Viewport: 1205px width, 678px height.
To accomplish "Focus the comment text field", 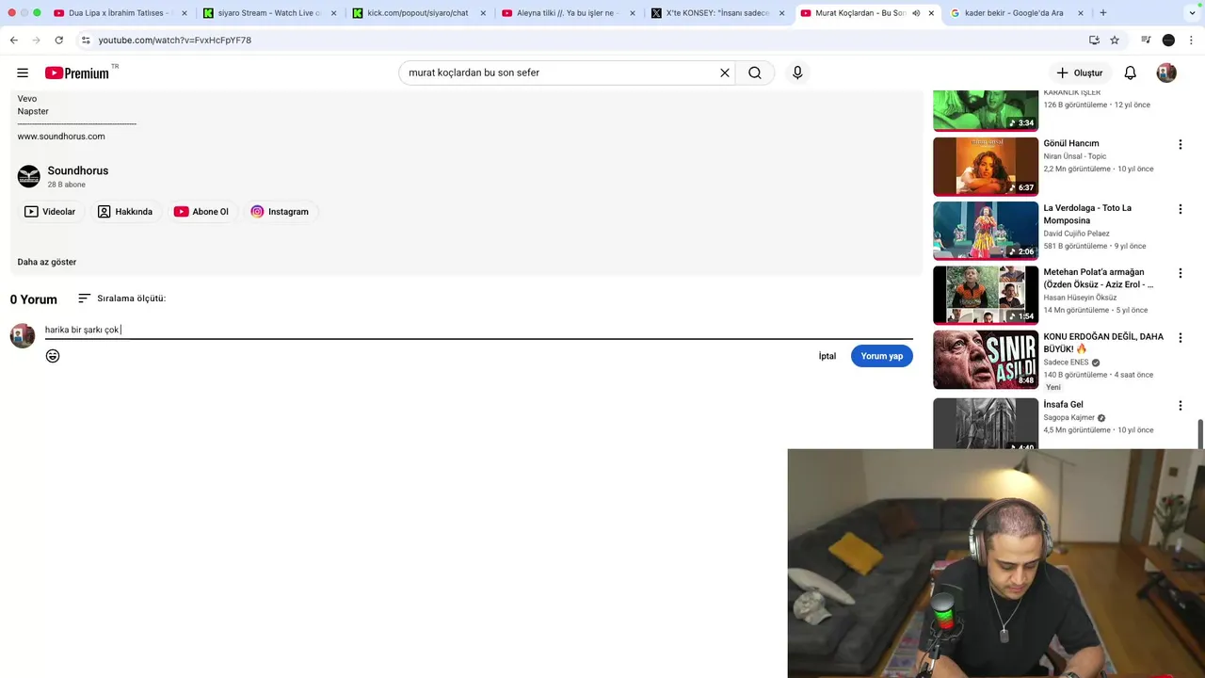I will (478, 330).
